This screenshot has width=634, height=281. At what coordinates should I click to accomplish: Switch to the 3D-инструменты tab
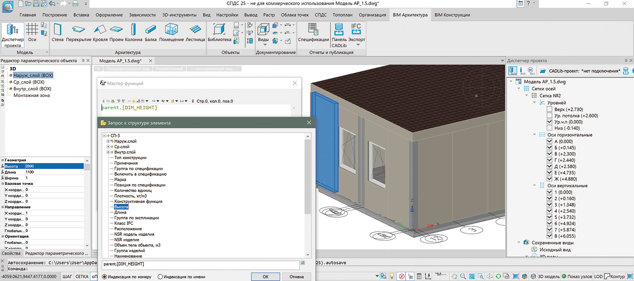click(x=180, y=15)
